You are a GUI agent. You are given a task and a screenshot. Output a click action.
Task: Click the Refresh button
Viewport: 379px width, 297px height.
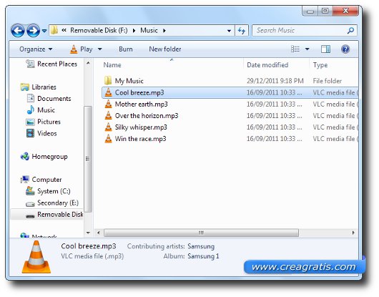point(242,31)
